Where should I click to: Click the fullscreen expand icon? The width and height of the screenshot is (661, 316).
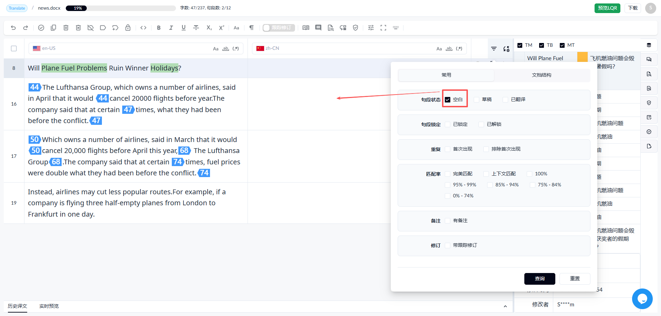click(383, 28)
